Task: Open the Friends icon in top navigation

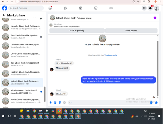Action: coord(65,8)
